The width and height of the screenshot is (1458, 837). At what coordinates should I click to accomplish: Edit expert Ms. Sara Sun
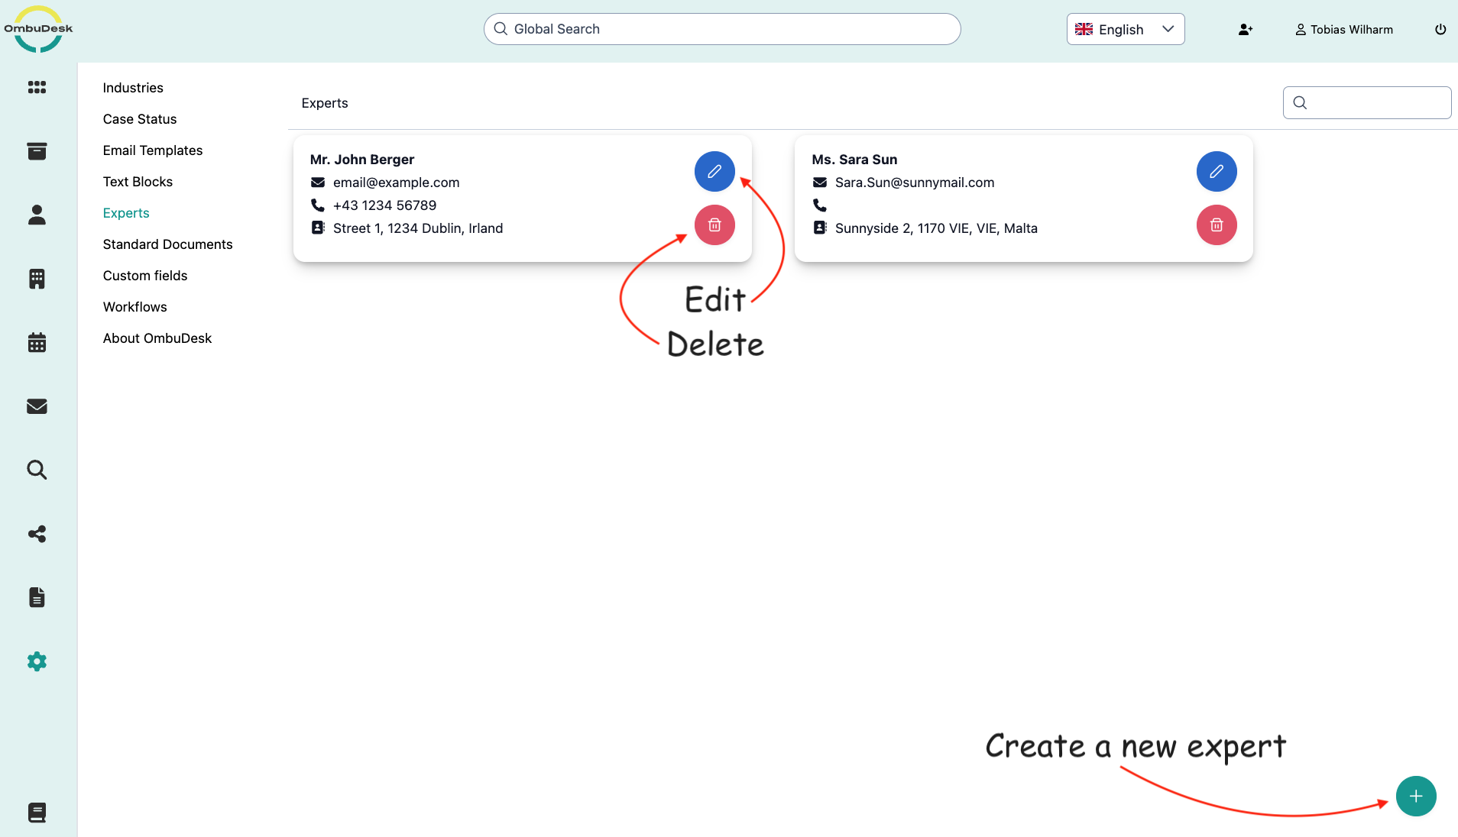[x=1217, y=172]
